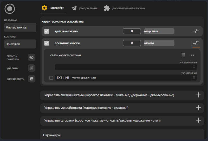The height and width of the screenshot is (141, 208).
Task: Click the состояние кнопки value field 0
Action: coord(132,43)
